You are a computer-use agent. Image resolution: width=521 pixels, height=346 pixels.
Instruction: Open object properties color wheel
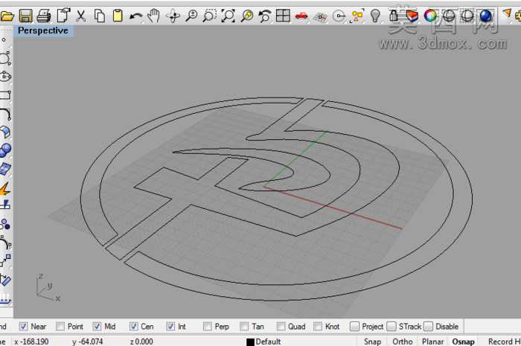click(x=430, y=16)
